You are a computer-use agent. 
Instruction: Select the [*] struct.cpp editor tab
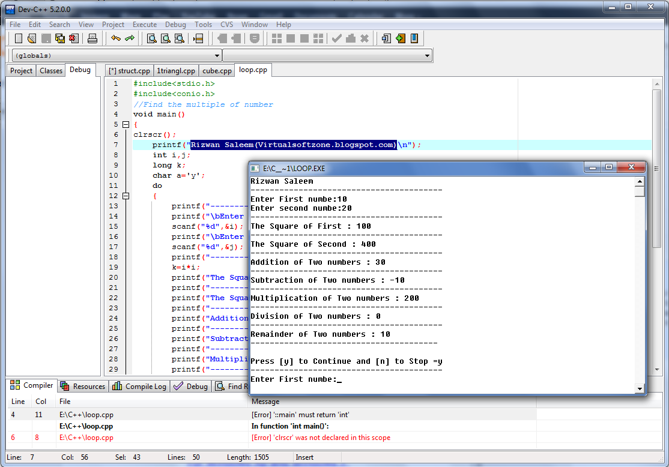(x=129, y=71)
